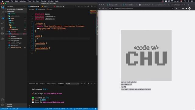195x110 pixels.
Task: Kill the terminal with the trash icon
Action: point(88,83)
